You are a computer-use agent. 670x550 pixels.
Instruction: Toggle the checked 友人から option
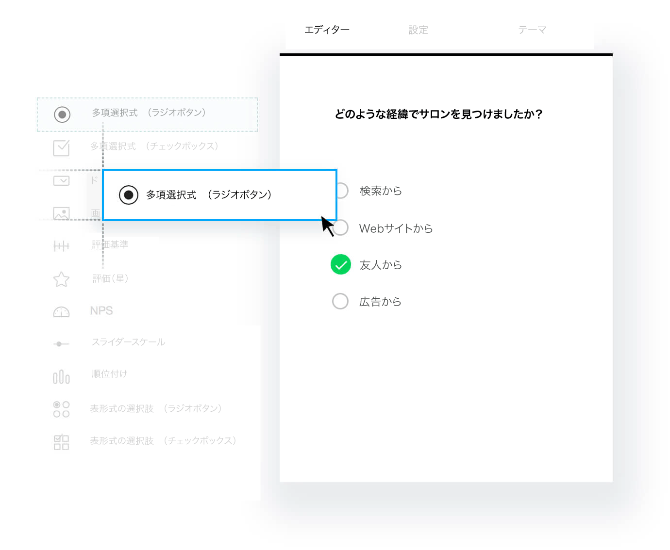point(341,264)
